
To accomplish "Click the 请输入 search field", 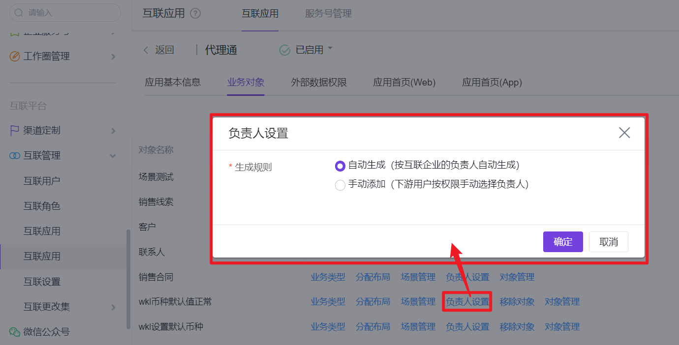I will coord(65,13).
